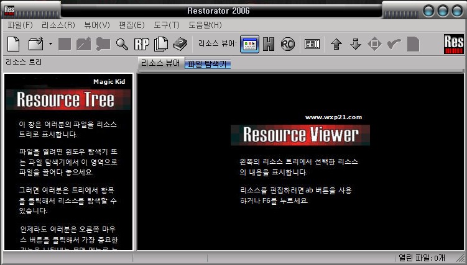This screenshot has width=467, height=265.
Task: Click the first round title bar button
Action: click(428, 11)
